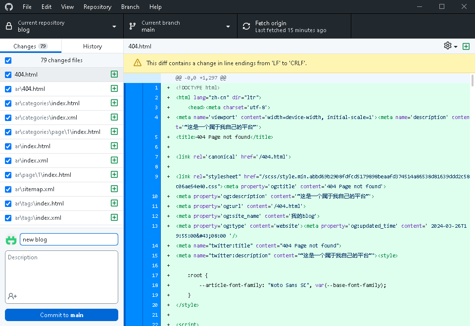Expand the Current repository dropdown

[x=61, y=26]
